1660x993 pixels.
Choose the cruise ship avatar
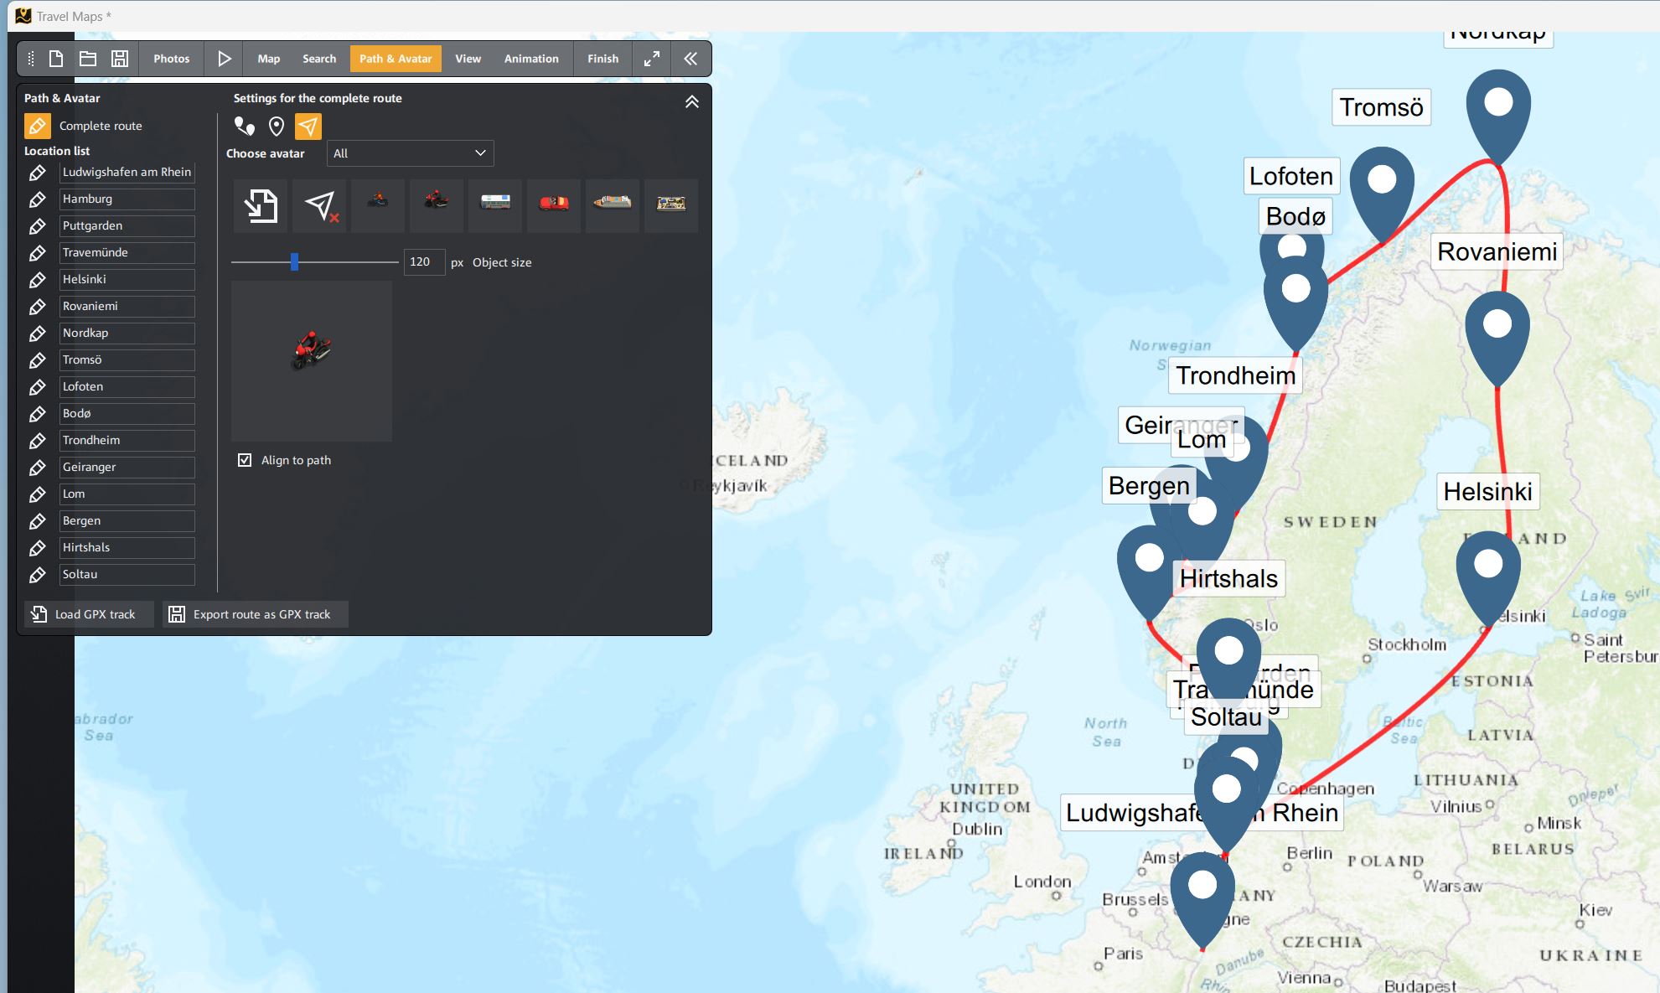pos(612,203)
